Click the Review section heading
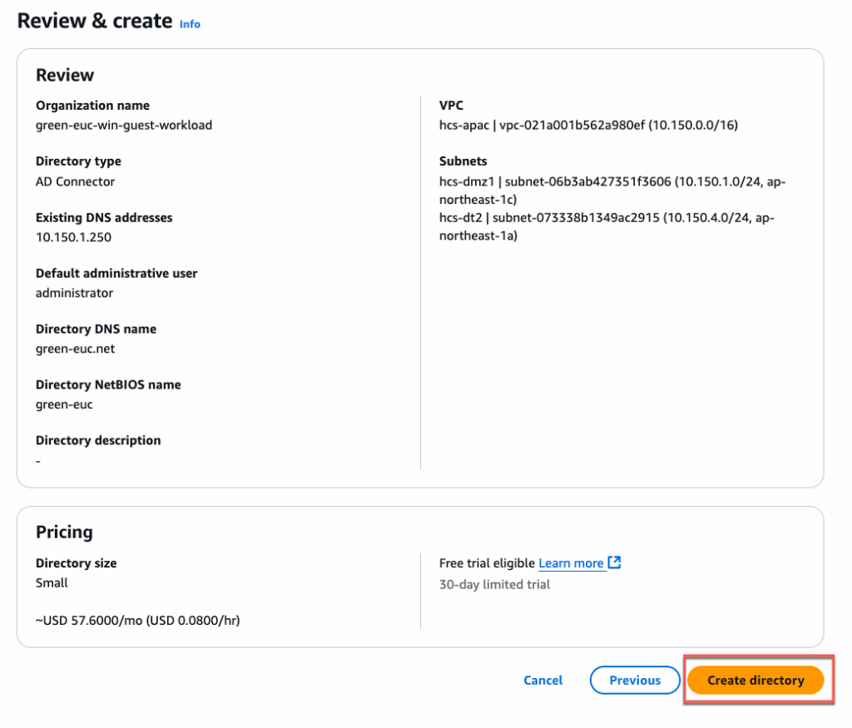 65,75
